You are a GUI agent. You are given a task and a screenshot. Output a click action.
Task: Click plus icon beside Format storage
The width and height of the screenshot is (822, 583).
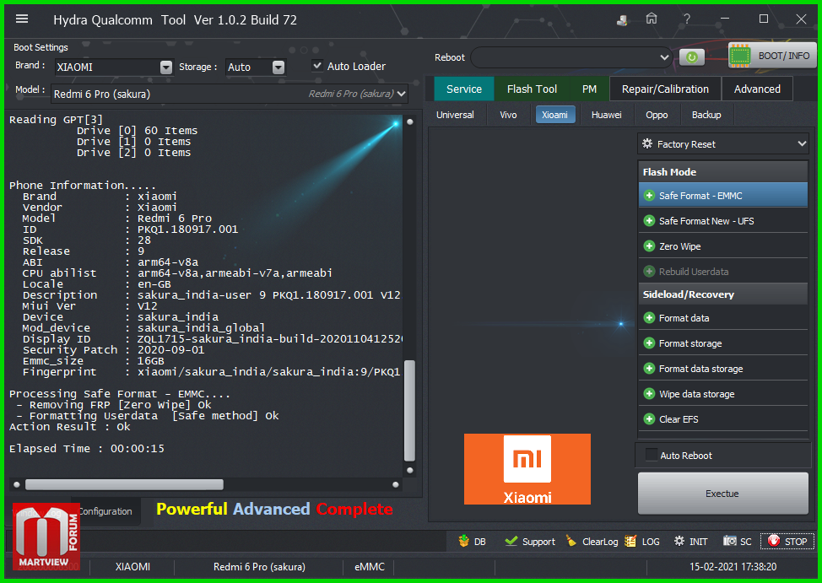coord(649,343)
